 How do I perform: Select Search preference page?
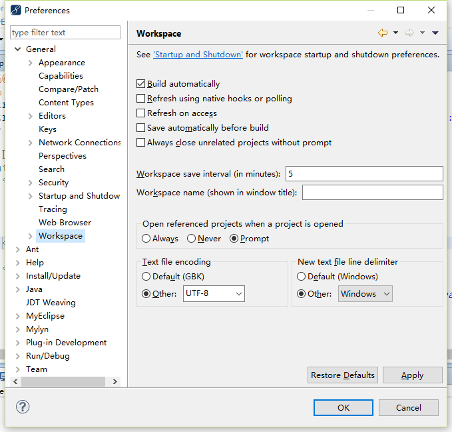(x=52, y=169)
